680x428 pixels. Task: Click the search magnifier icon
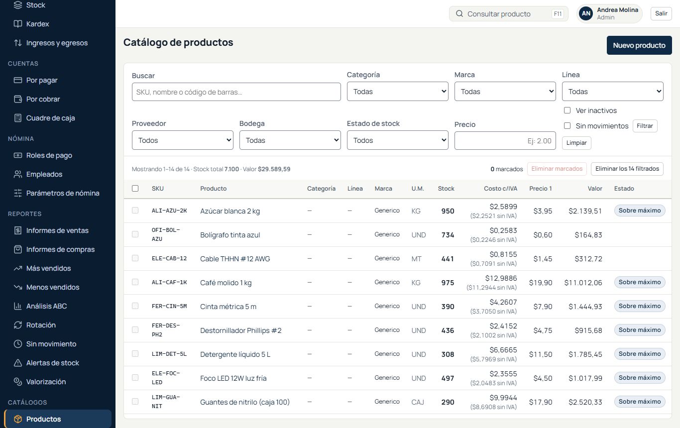tap(459, 14)
